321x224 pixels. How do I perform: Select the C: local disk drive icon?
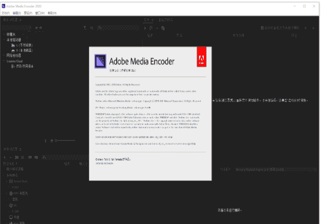click(13, 45)
